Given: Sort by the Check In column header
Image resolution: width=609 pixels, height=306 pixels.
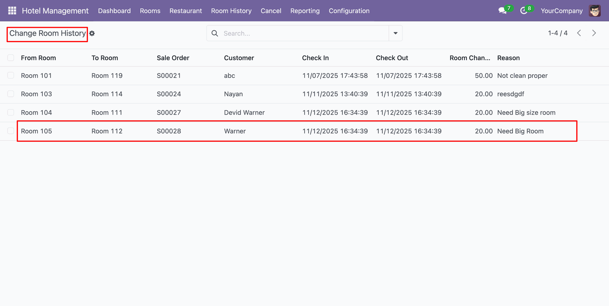Looking at the screenshot, I should click(315, 58).
